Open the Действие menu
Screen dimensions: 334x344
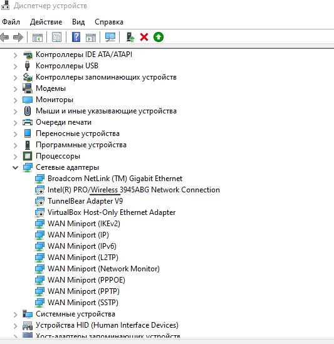click(x=46, y=22)
